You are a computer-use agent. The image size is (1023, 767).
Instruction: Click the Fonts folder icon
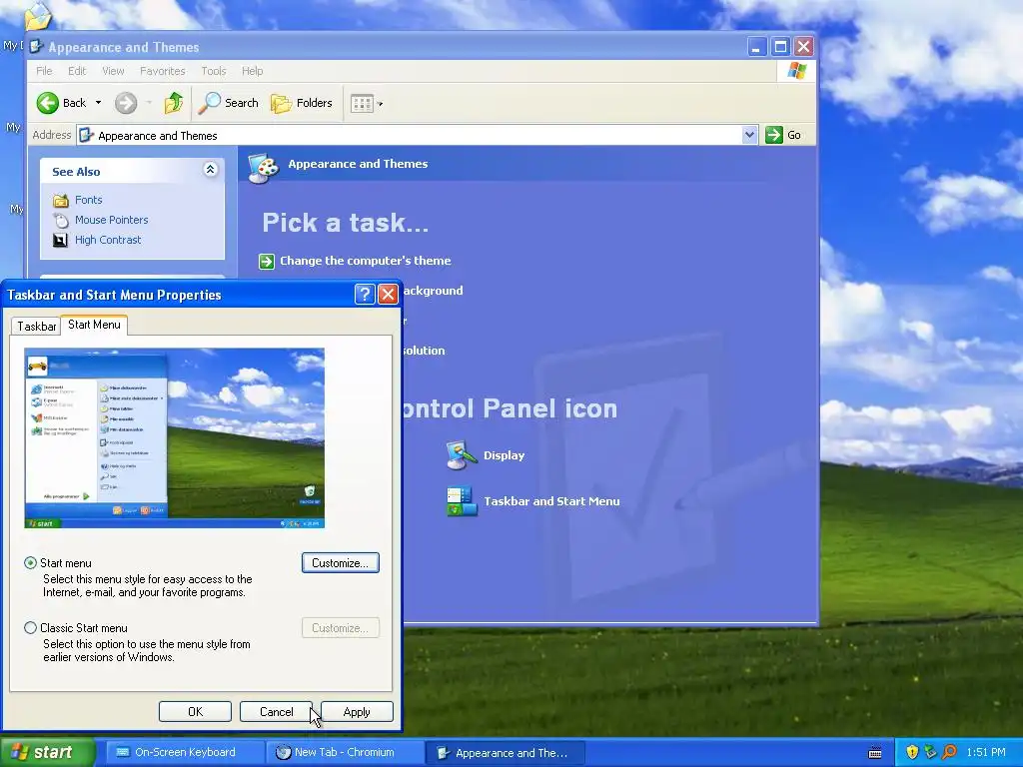(61, 200)
